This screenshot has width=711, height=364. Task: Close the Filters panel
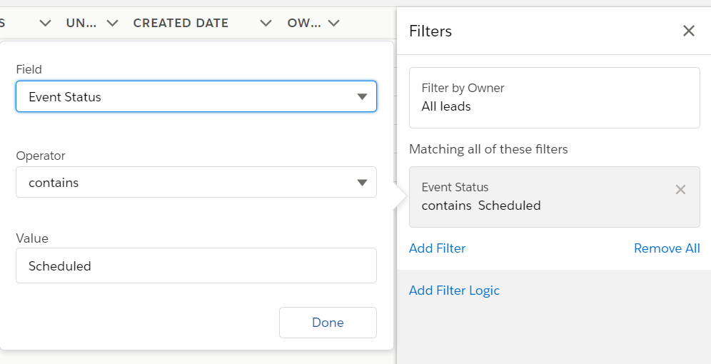(688, 31)
